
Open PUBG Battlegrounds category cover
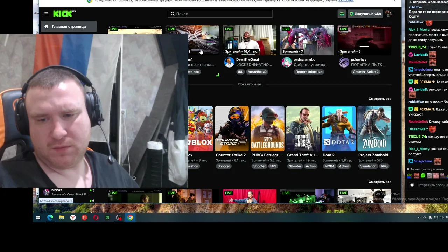coord(267,129)
